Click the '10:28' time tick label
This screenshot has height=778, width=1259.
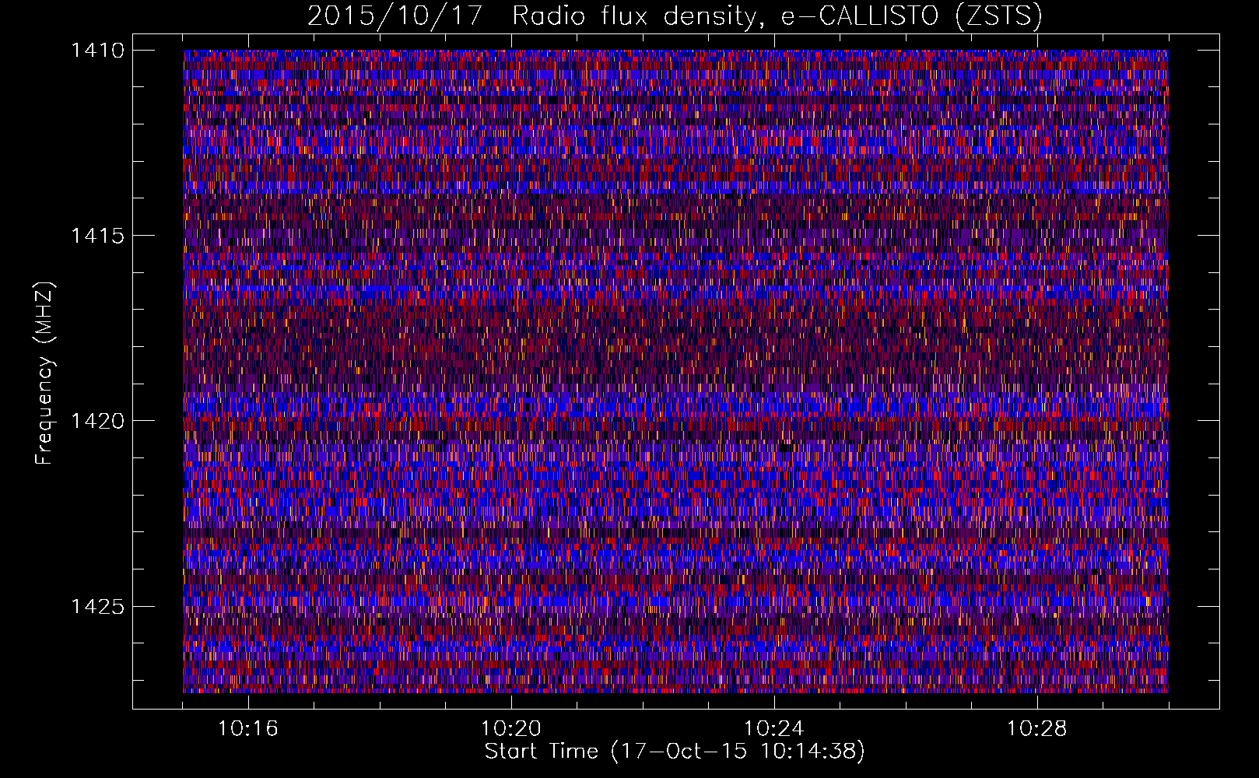click(x=1036, y=729)
